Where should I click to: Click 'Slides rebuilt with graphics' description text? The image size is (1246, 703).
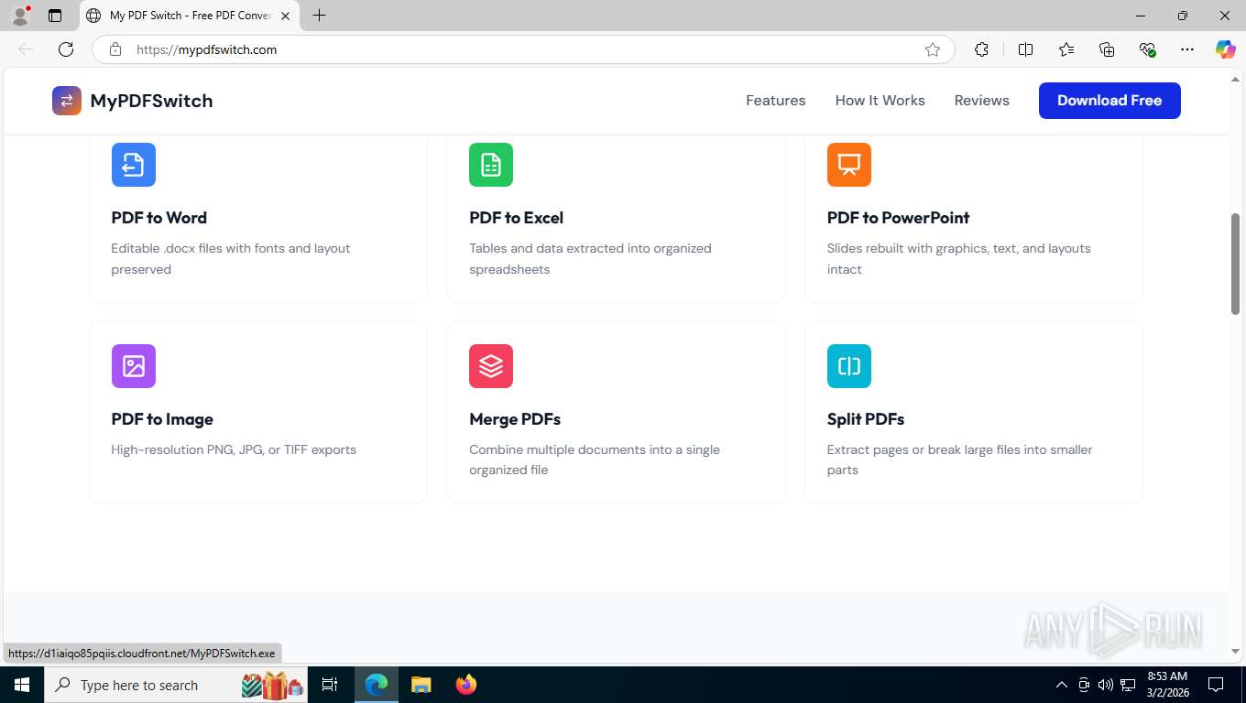coord(959,259)
